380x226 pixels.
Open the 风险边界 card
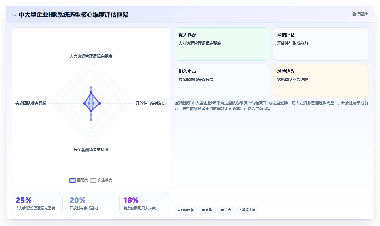click(x=321, y=80)
